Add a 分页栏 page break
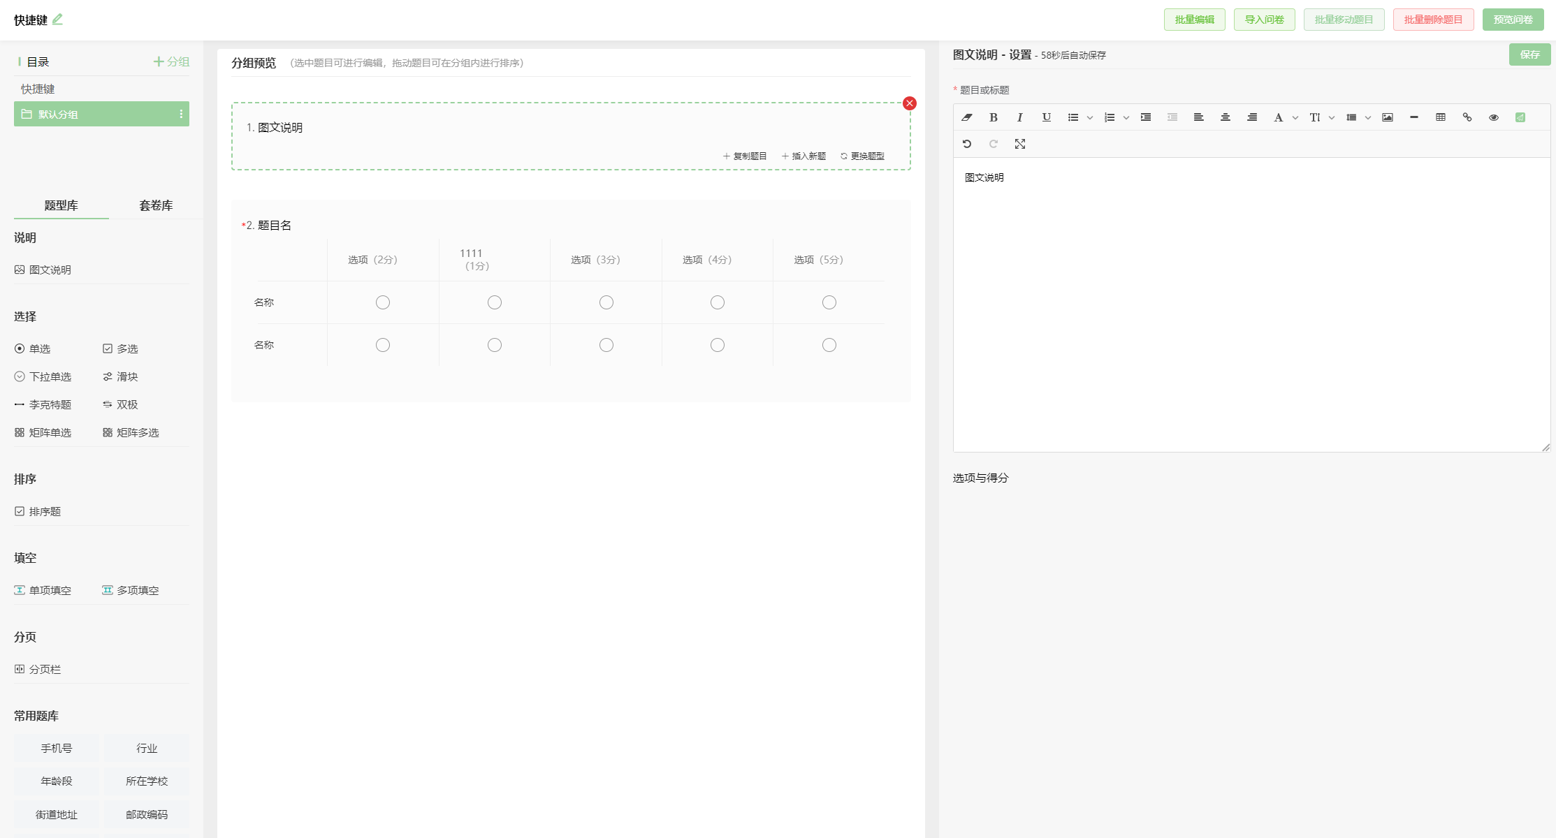 click(38, 669)
